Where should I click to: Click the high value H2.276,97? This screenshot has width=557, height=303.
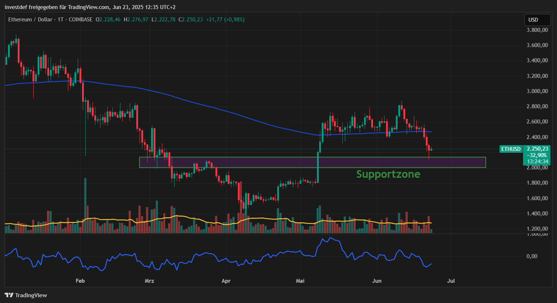pyautogui.click(x=136, y=20)
